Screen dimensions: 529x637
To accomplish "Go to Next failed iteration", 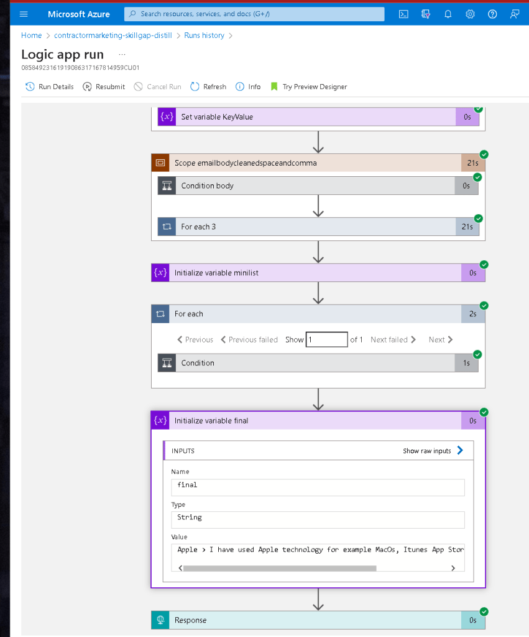I will [393, 339].
